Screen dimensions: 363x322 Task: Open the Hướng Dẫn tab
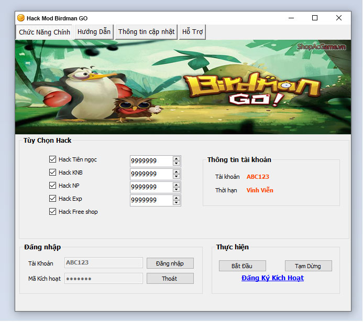tap(94, 32)
